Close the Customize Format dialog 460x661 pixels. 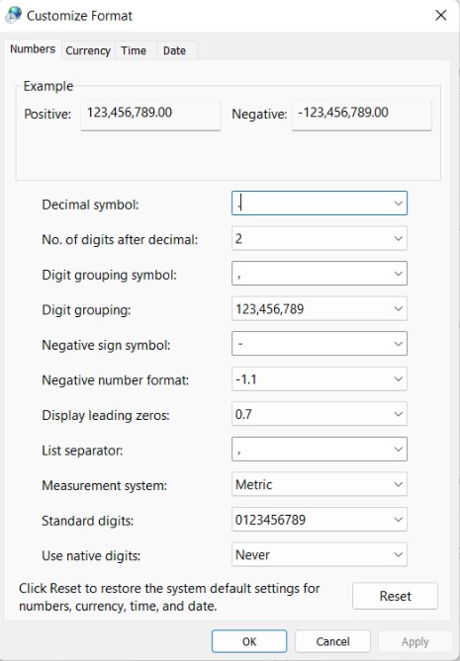(440, 16)
